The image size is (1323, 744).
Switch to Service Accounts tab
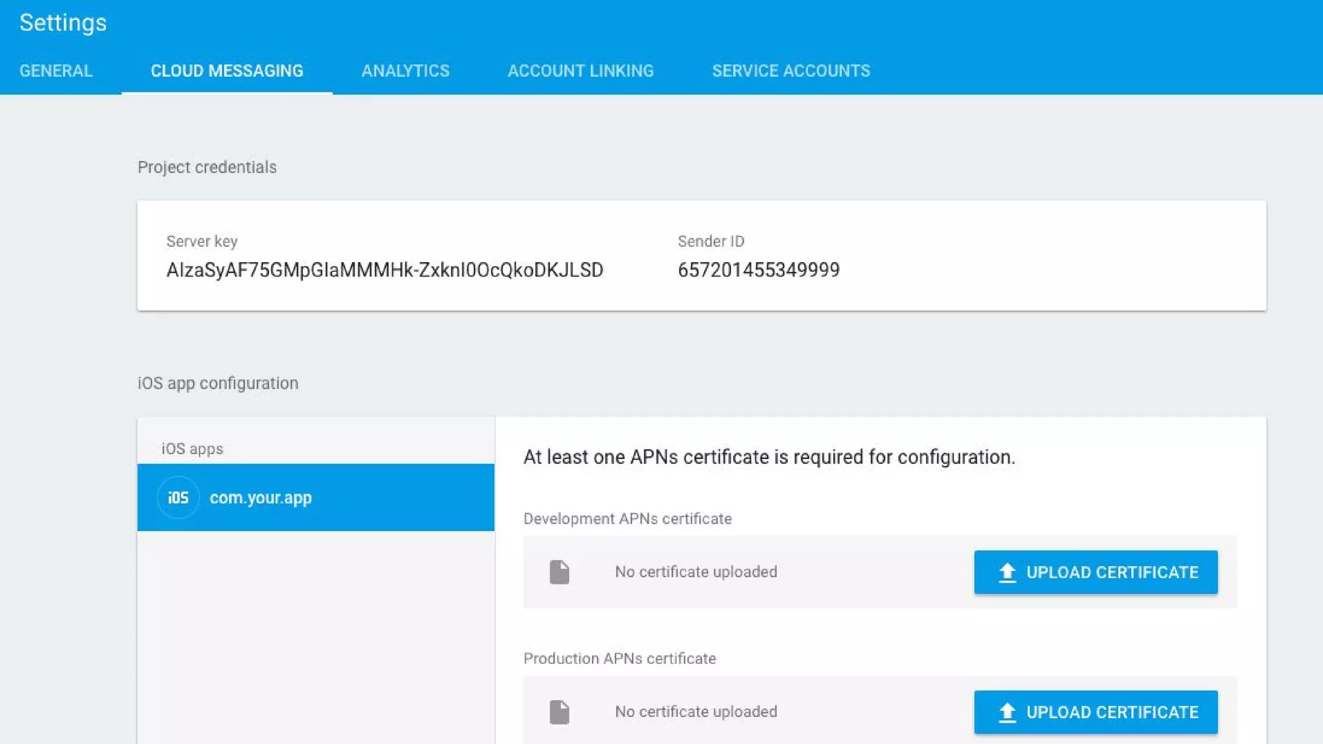click(x=791, y=70)
